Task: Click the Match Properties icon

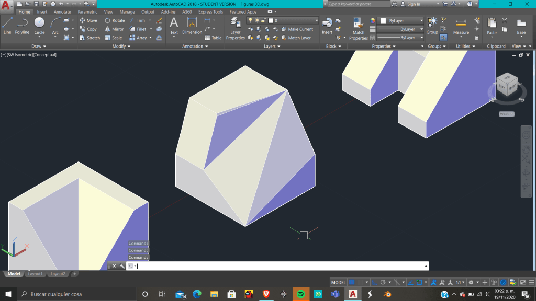Action: point(359,28)
